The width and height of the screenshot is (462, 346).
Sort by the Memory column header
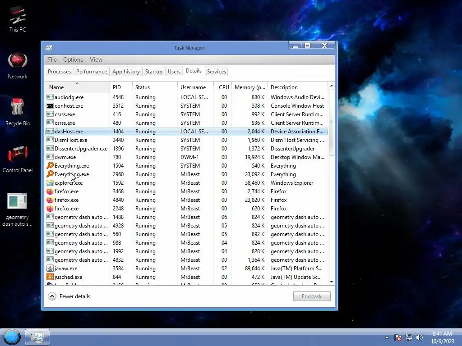pyautogui.click(x=250, y=87)
